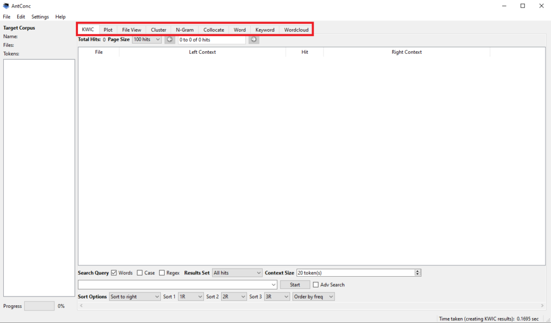Image resolution: width=551 pixels, height=323 pixels.
Task: Enable the Case checkbox
Action: click(x=140, y=273)
